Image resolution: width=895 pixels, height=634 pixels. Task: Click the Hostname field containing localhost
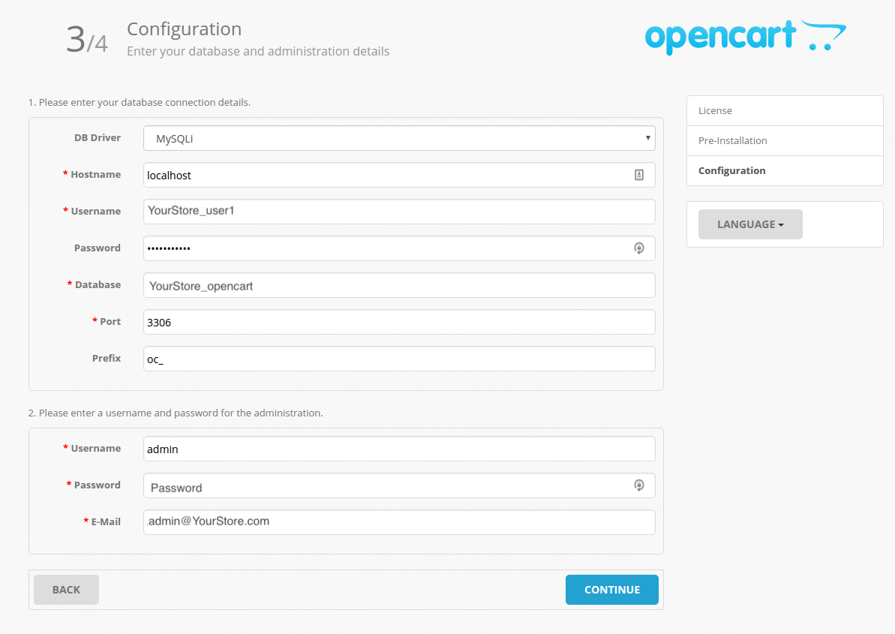375,174
